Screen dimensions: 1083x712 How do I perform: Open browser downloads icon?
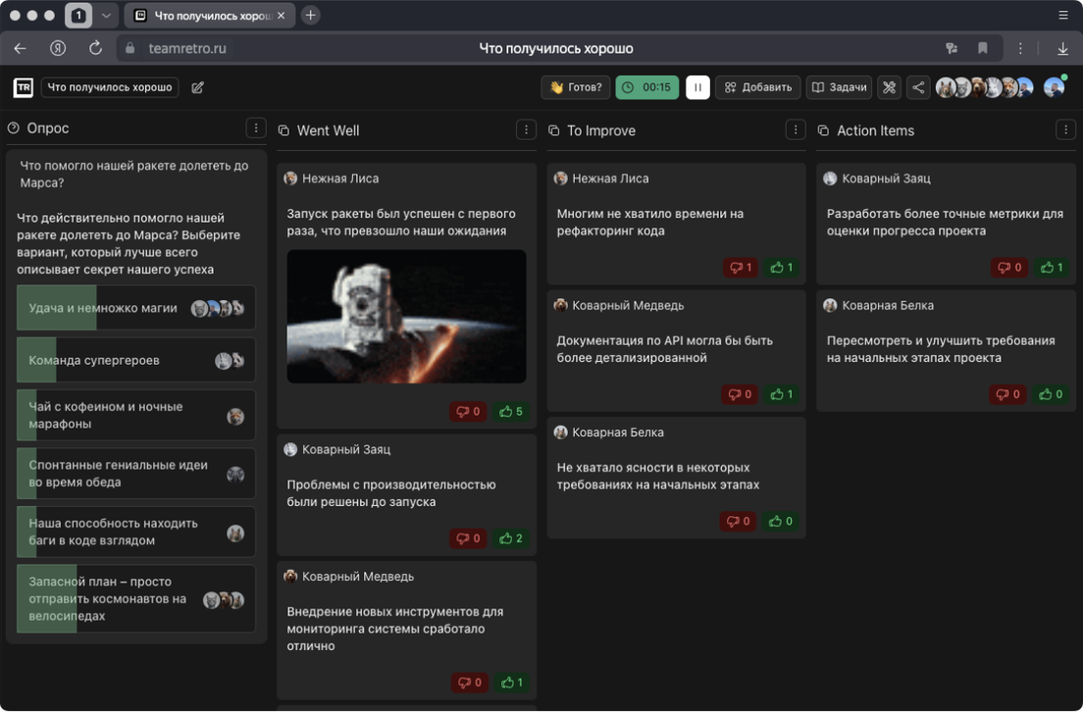tap(1062, 48)
